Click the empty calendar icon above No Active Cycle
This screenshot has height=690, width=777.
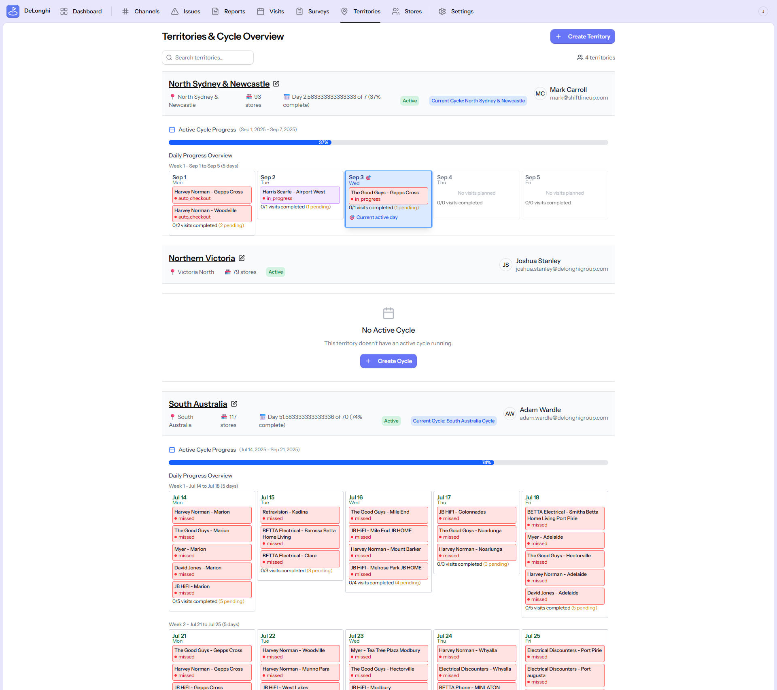coord(388,313)
